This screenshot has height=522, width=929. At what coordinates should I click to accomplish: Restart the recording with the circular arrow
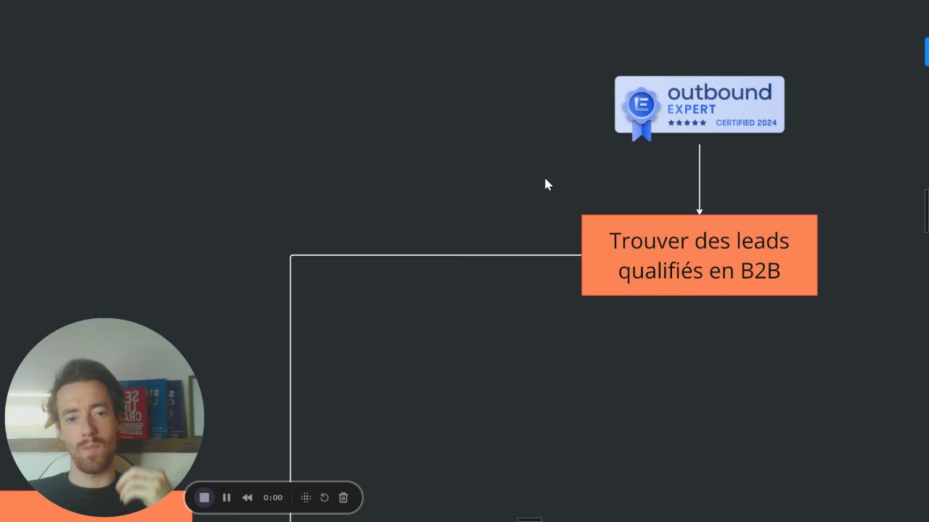[x=324, y=497]
